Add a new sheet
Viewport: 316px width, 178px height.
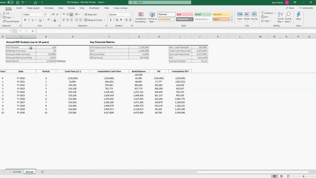pos(42,172)
